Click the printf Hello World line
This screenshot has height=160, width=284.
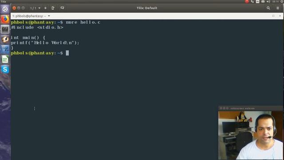[45, 43]
